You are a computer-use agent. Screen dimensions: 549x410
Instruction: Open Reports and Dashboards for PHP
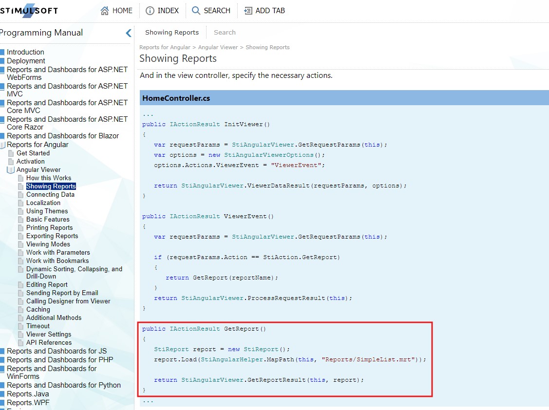60,359
